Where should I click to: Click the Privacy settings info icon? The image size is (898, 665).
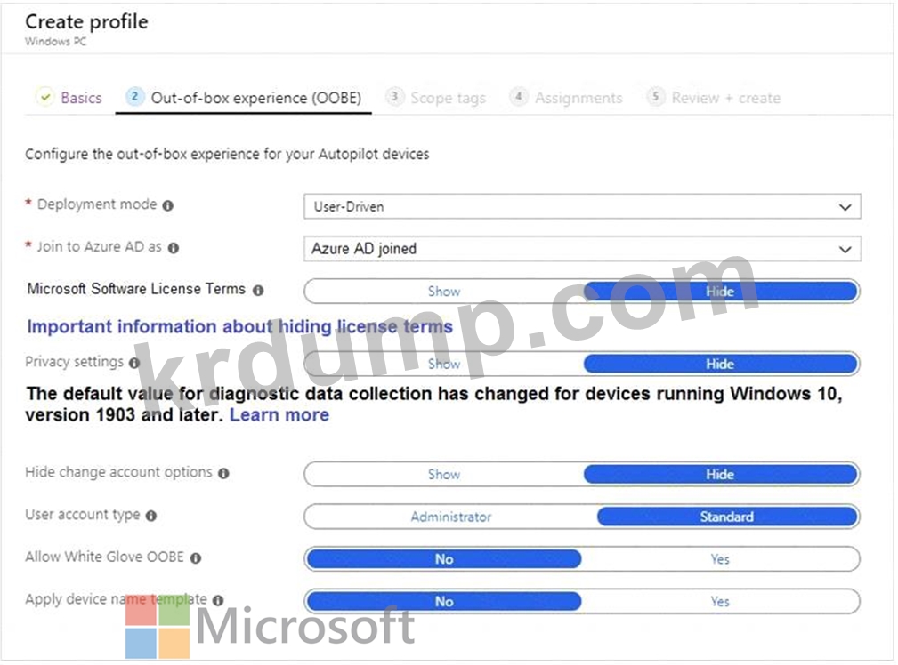[x=134, y=363]
